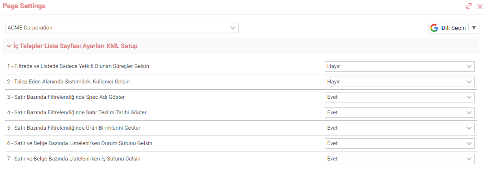Click the row label 3 - Spec Adı Göster
Screen dimensions: 483x175
coord(66,97)
